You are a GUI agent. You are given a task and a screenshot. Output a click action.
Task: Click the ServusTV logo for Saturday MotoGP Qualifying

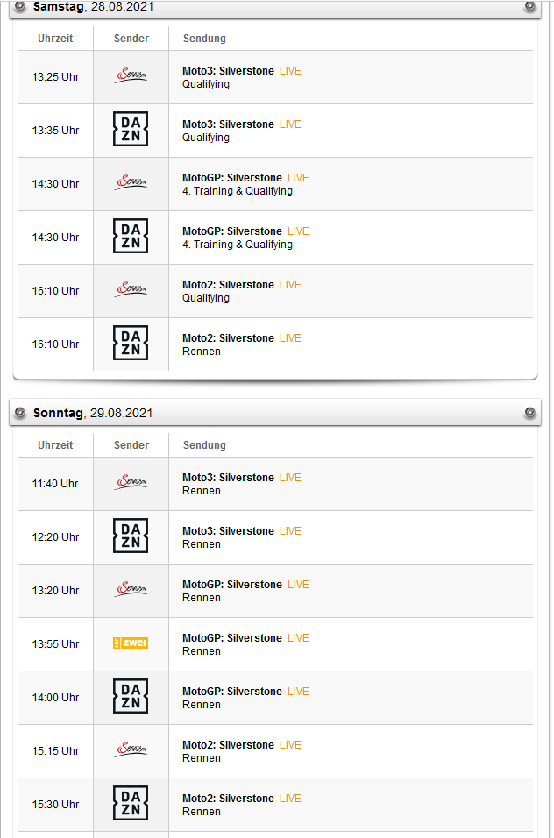tap(131, 183)
